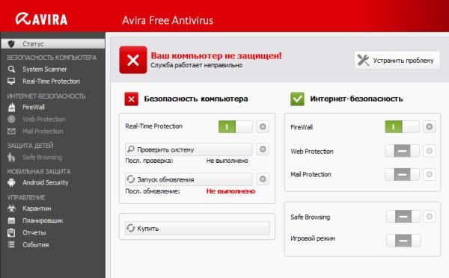Click Avira Free Antivirus title text
449x278 pixels.
coord(168,20)
